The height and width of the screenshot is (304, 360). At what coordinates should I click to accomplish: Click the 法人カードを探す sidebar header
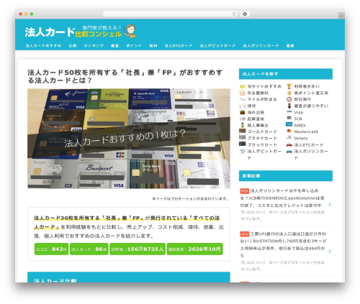[286, 74]
